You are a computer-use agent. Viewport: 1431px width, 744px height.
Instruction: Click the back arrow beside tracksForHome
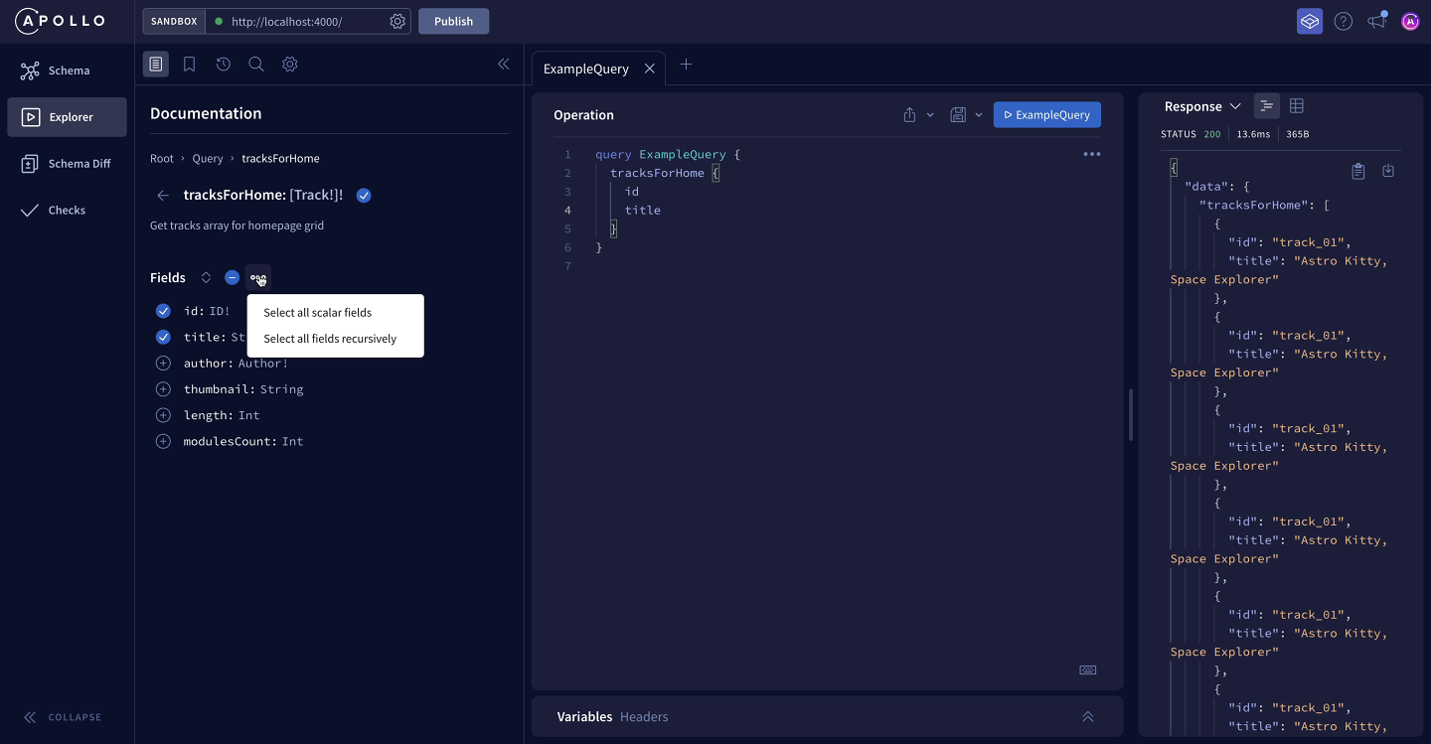(x=163, y=196)
